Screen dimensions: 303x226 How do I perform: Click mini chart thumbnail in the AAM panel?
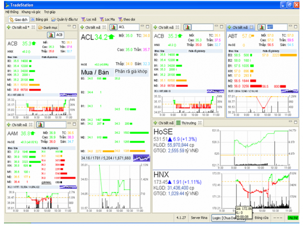68,187
